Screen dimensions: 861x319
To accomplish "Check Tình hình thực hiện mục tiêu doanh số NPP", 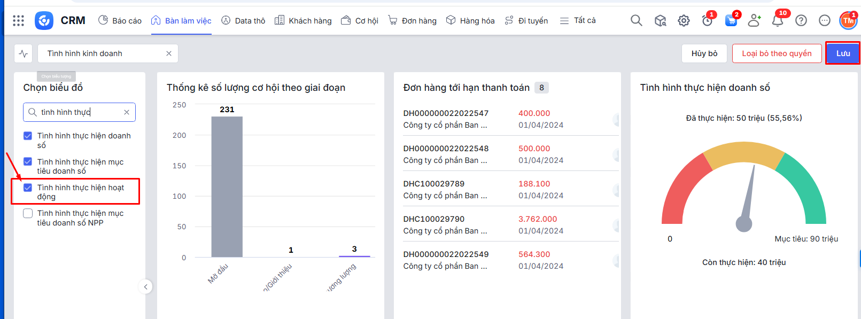I will coord(28,213).
